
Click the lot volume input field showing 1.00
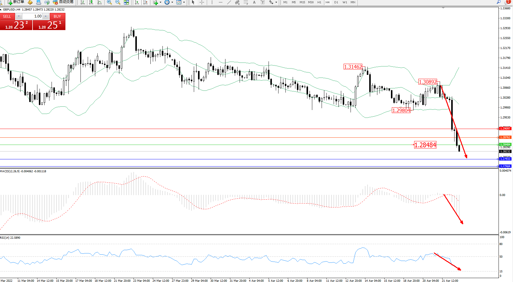[32, 16]
